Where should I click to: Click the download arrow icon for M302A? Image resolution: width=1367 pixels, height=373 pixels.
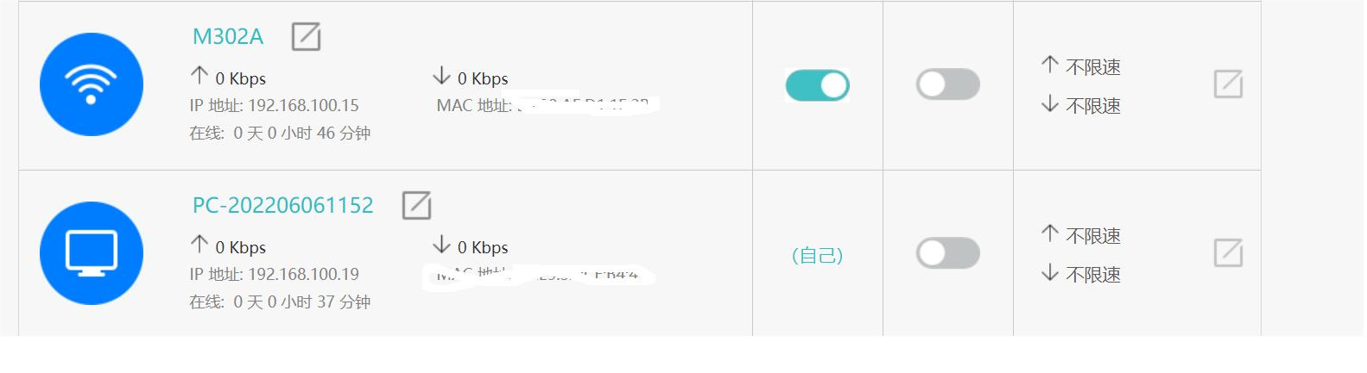click(441, 76)
